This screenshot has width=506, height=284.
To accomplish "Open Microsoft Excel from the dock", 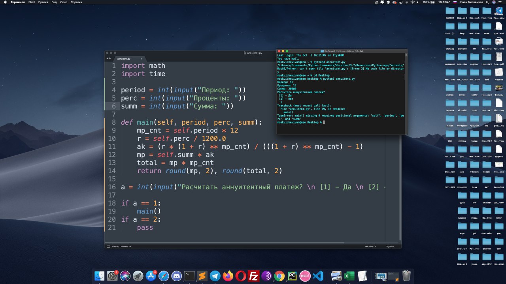I will 349,276.
